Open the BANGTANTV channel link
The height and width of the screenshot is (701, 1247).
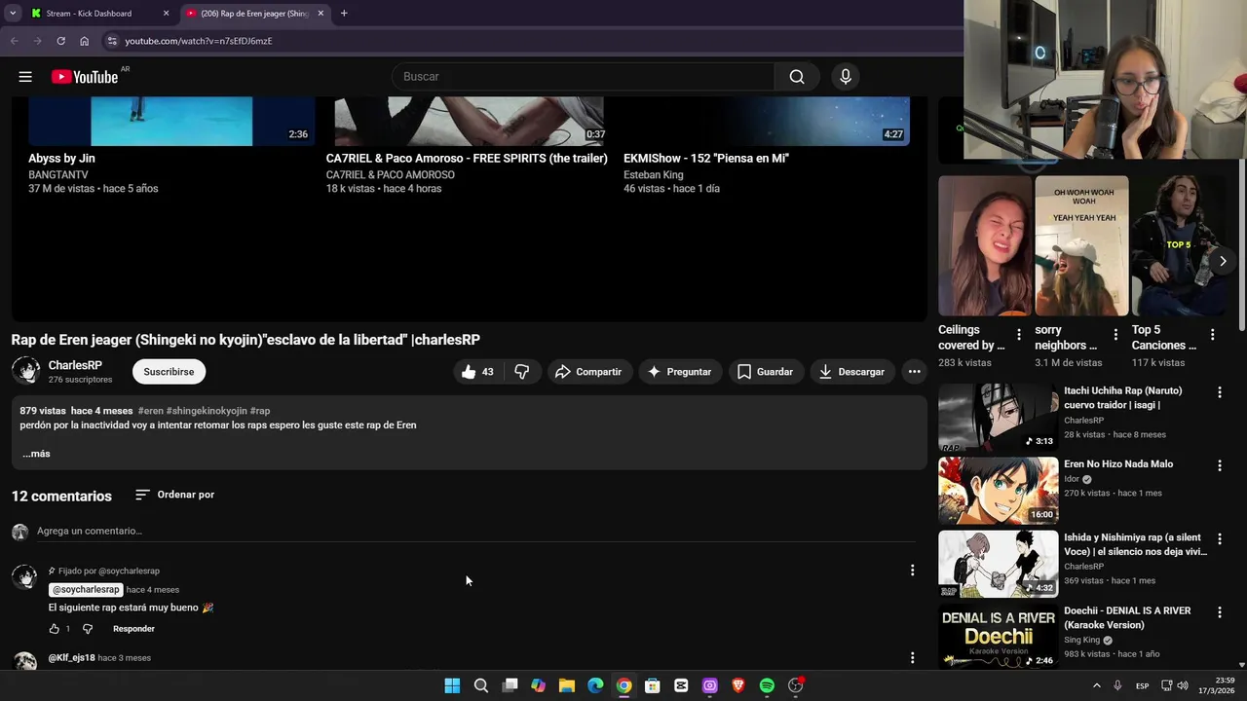click(58, 175)
